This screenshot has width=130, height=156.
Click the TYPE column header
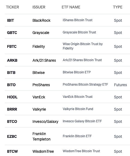[x=118, y=7]
